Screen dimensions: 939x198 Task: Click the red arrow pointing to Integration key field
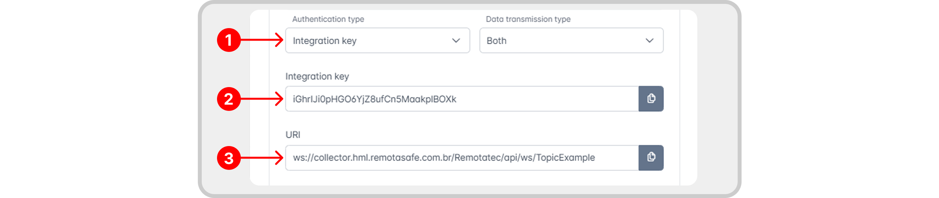point(262,99)
